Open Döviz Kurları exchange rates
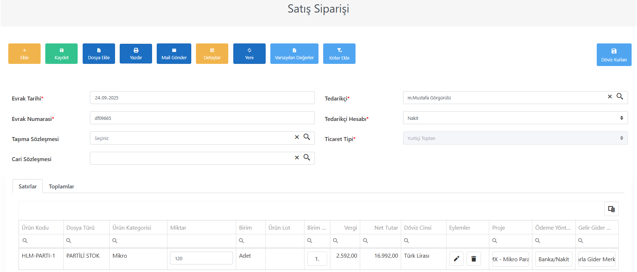The width and height of the screenshot is (637, 272). point(614,55)
